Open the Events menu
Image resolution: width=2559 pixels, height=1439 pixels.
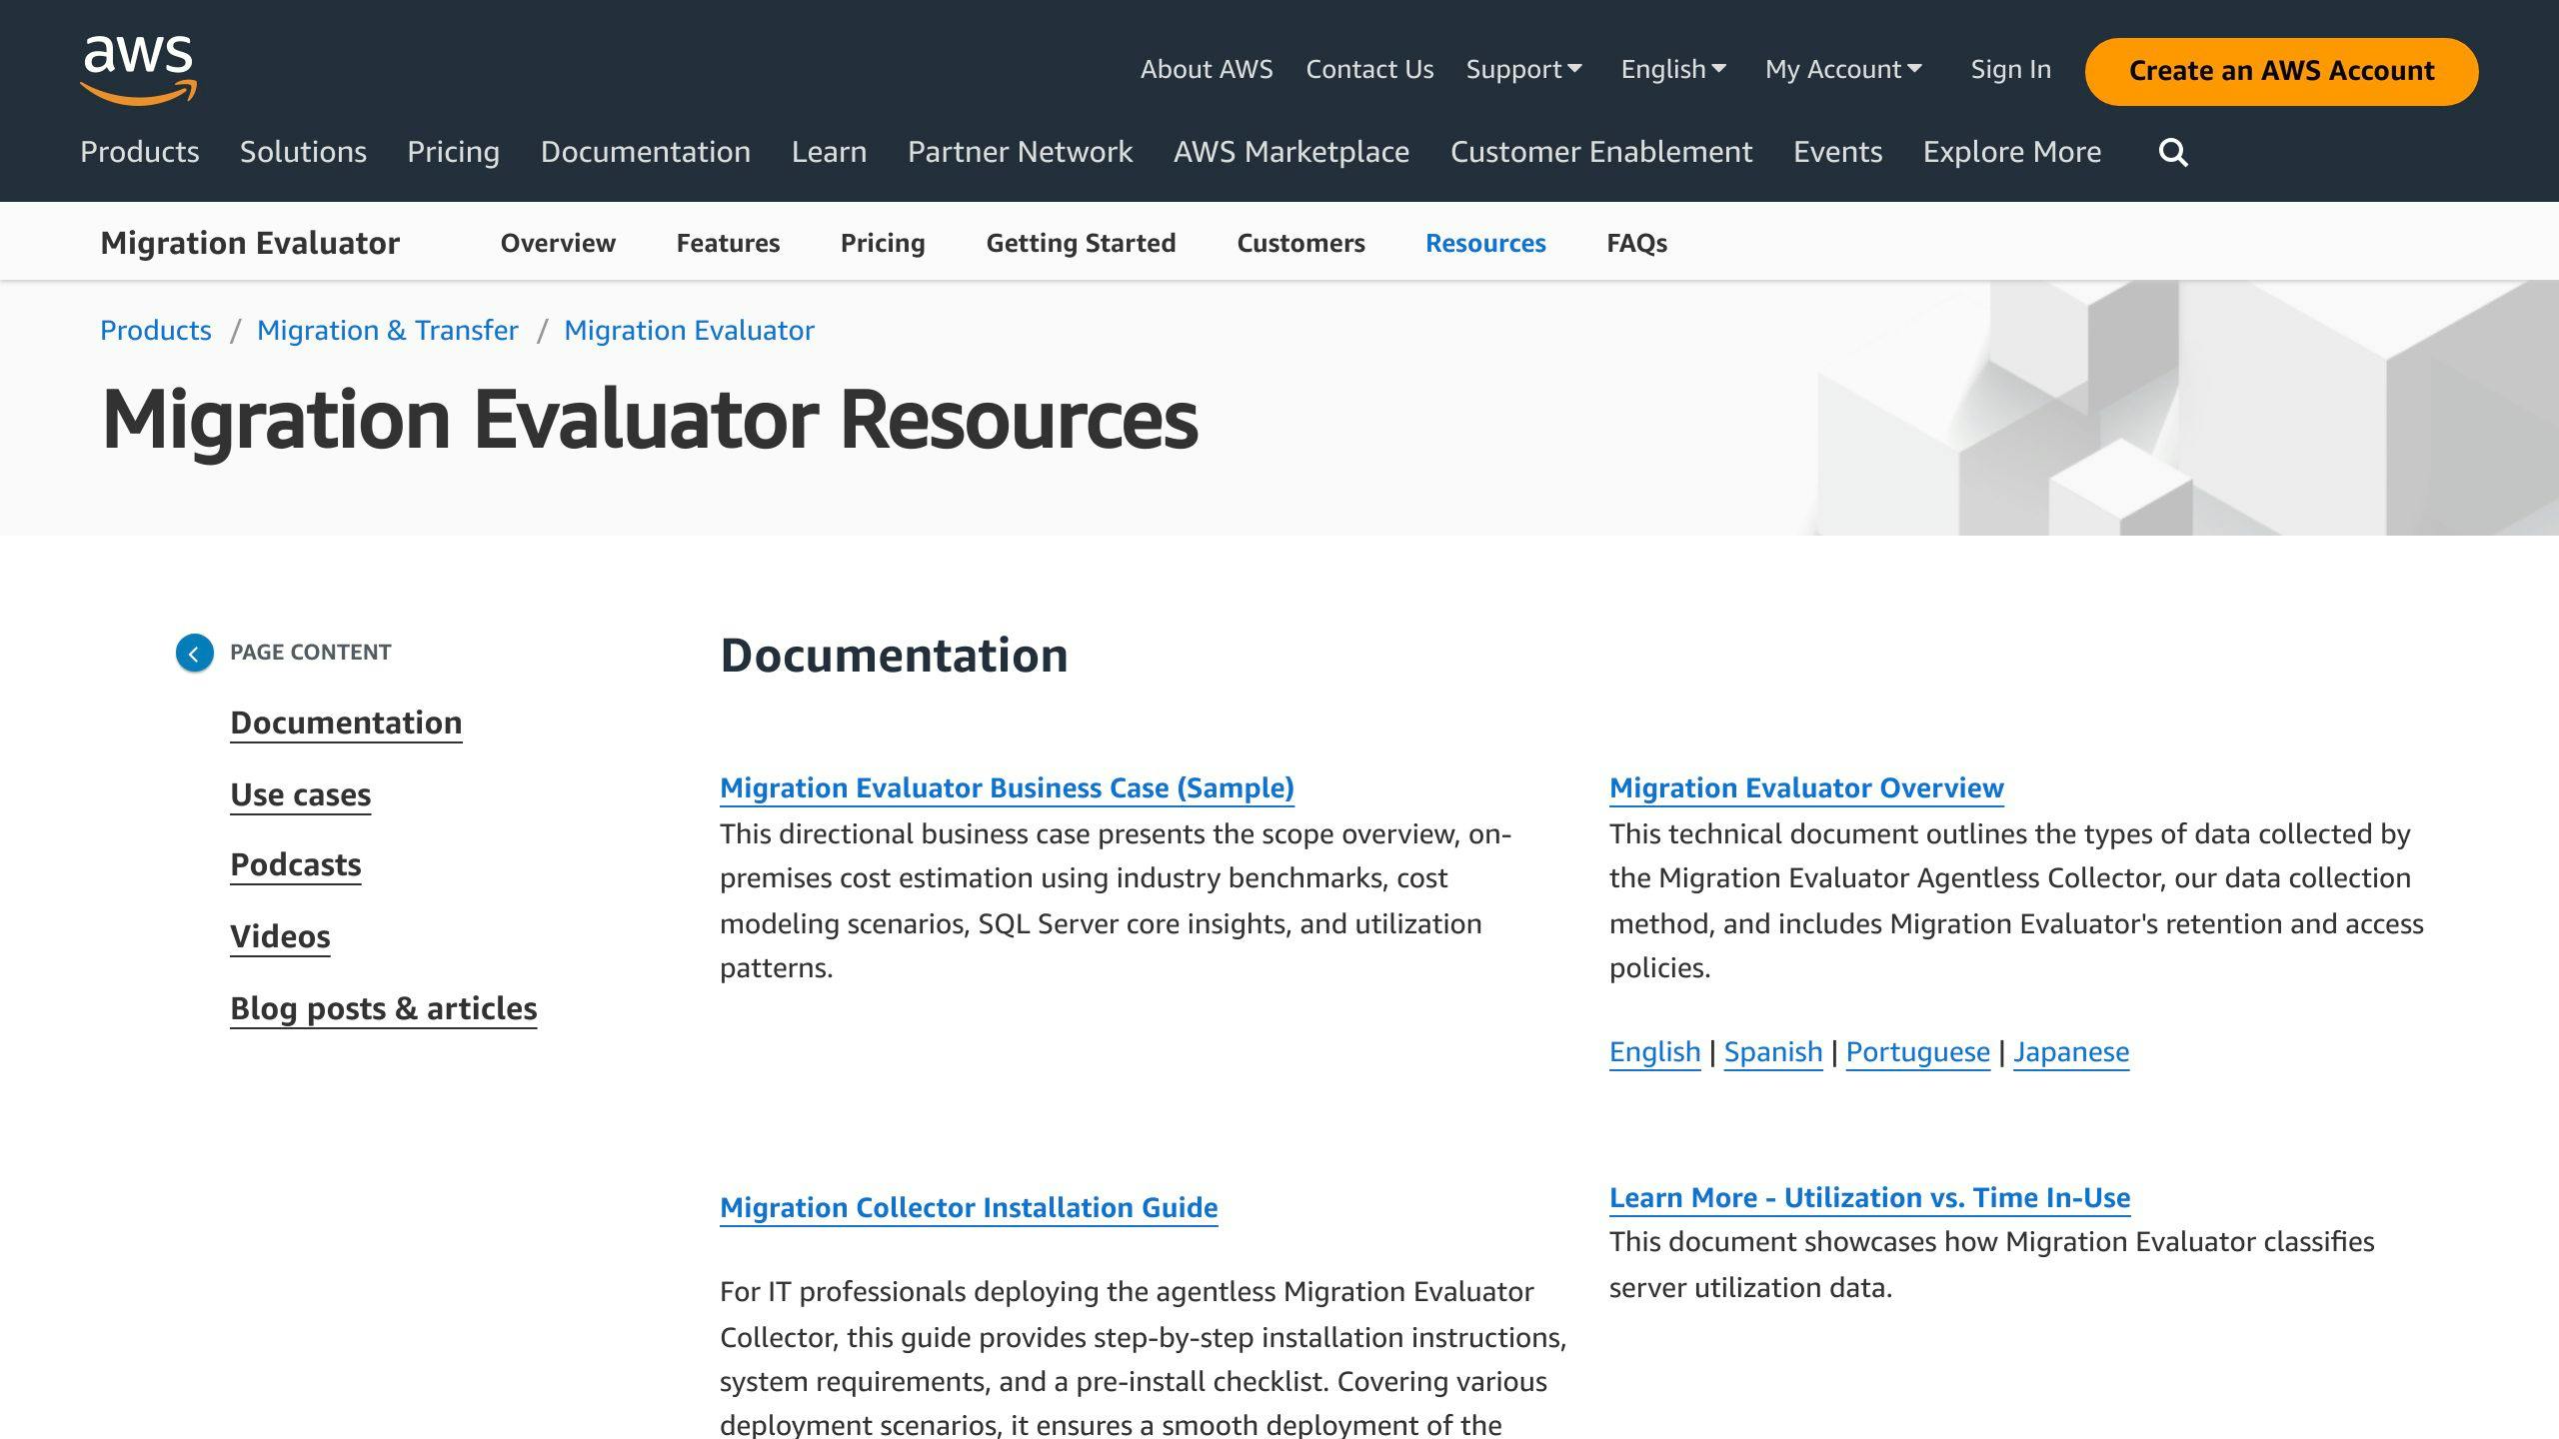(x=1837, y=152)
